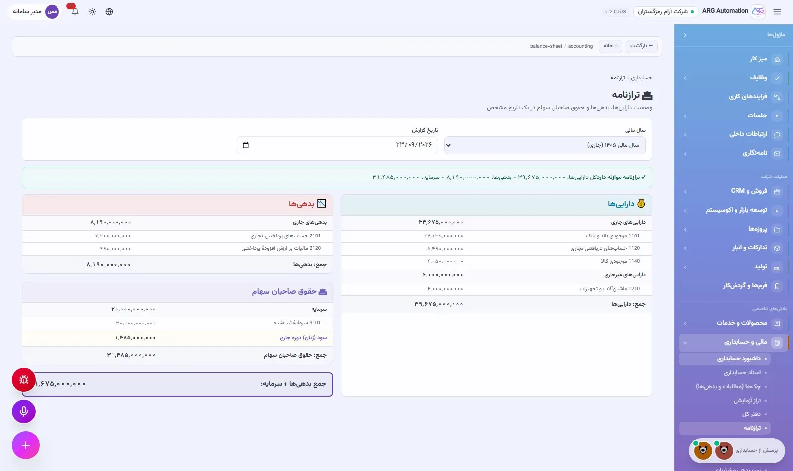This screenshot has width=793, height=471.
Task: Click the مالی و حسابداری calculator icon
Action: tap(777, 342)
